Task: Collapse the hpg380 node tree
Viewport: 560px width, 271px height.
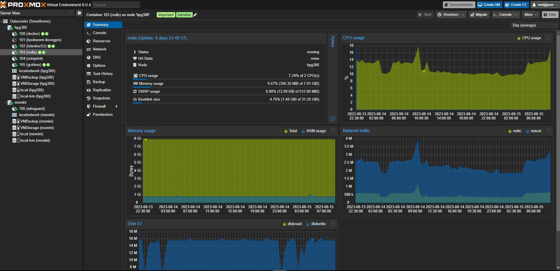Action: (6, 28)
